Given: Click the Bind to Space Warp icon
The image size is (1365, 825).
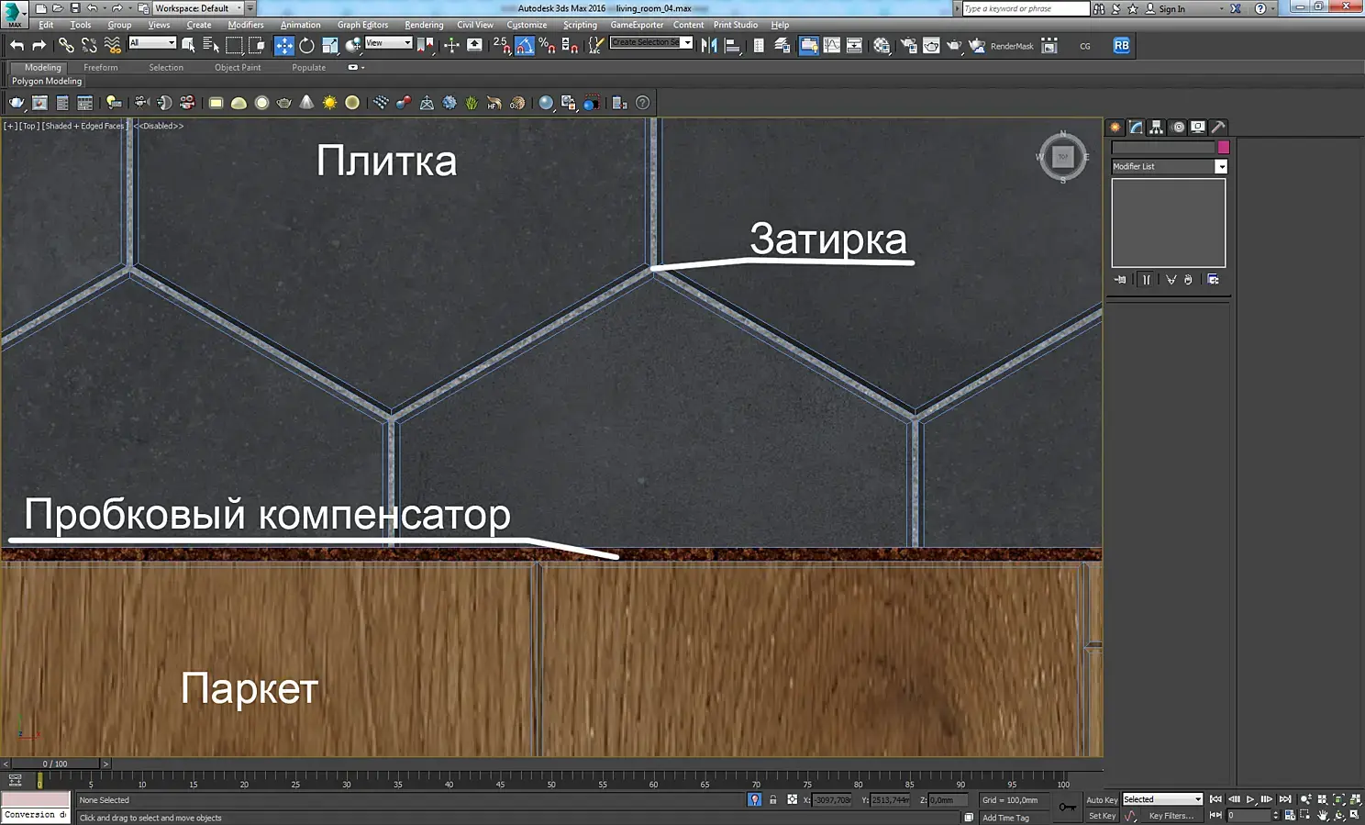Looking at the screenshot, I should tap(112, 45).
